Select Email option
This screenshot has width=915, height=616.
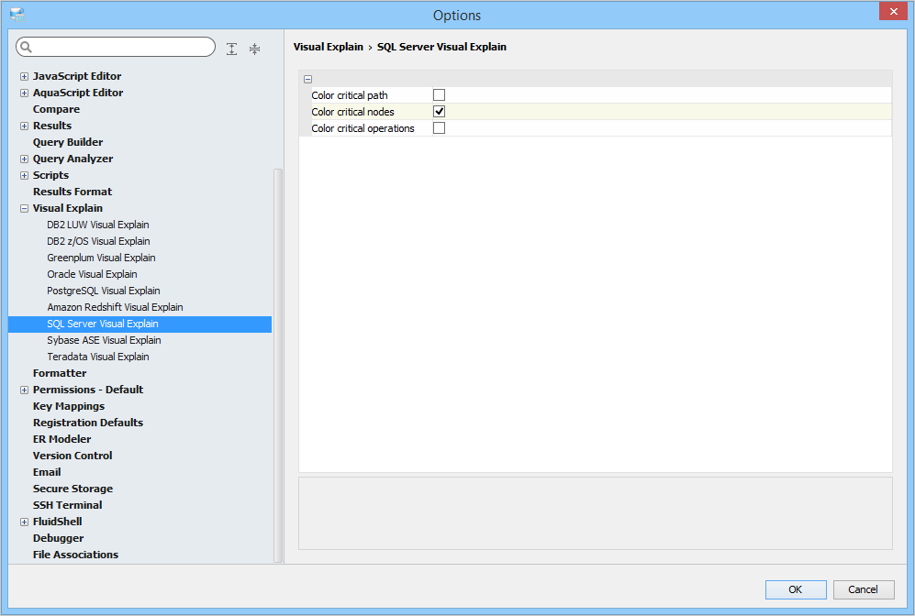pyautogui.click(x=47, y=472)
